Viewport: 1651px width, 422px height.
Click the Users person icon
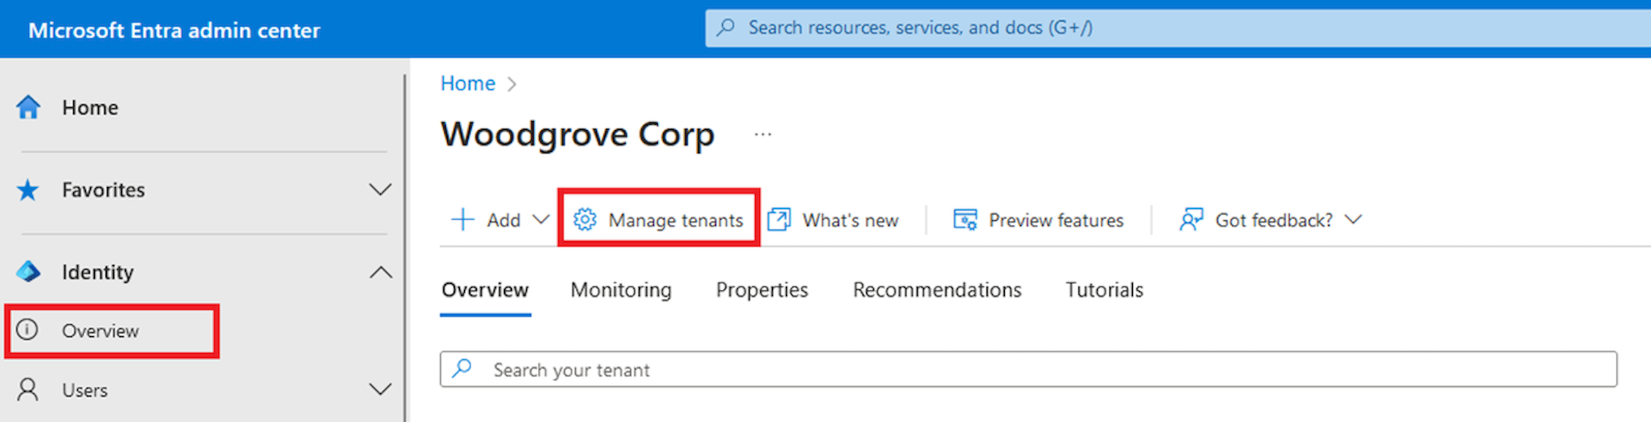[28, 389]
